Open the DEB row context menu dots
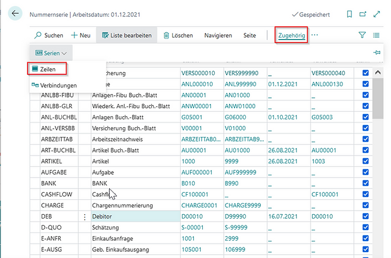This screenshot has width=391, height=258. coord(85,216)
